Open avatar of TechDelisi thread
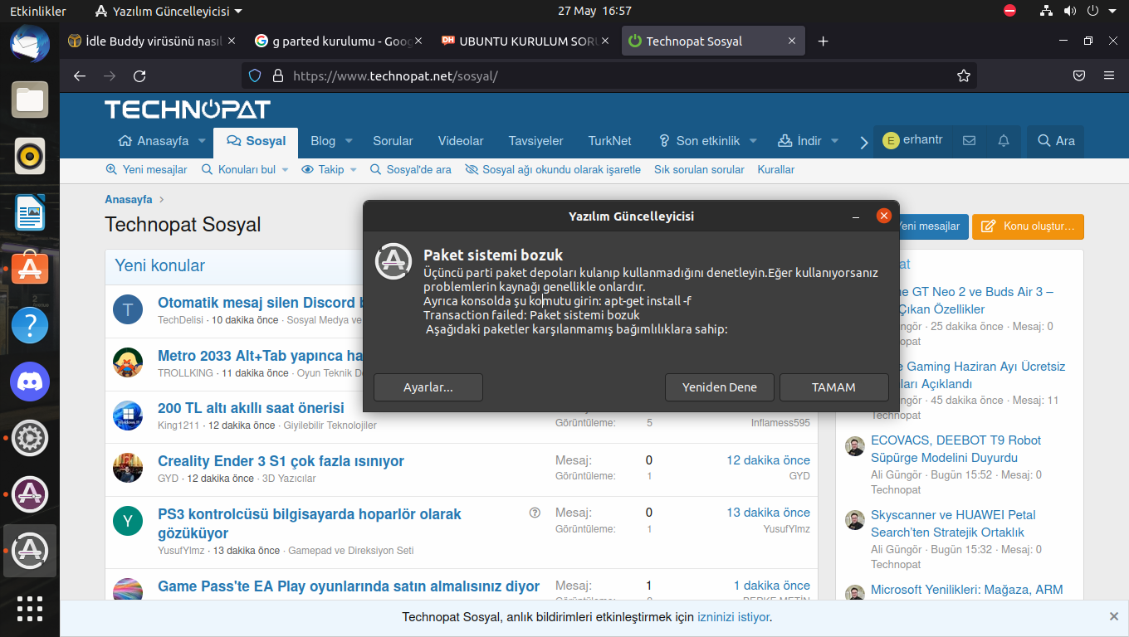 [x=128, y=310]
